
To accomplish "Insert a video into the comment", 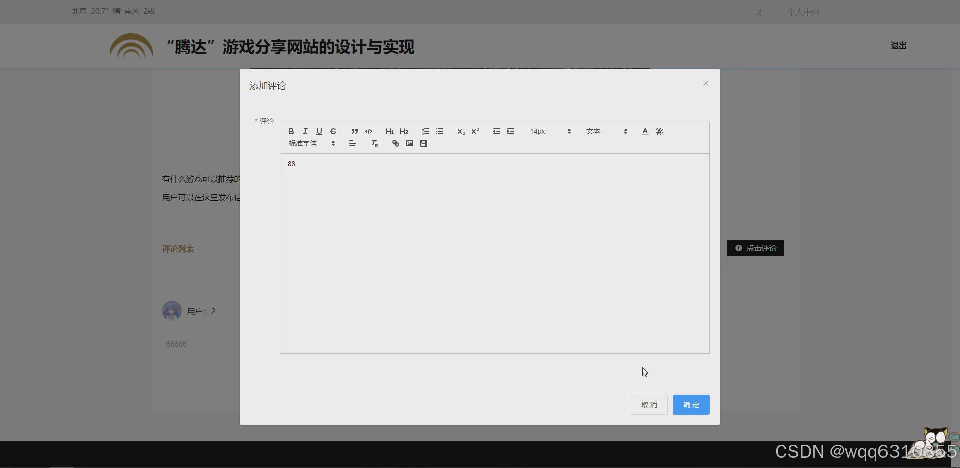I will pyautogui.click(x=424, y=143).
